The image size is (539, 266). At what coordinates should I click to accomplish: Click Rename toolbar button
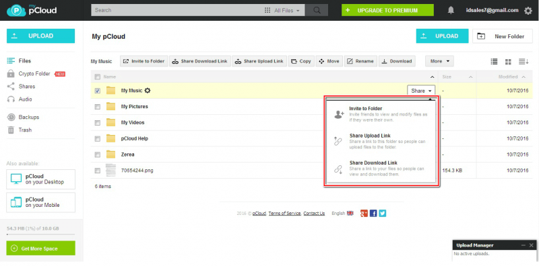point(360,61)
